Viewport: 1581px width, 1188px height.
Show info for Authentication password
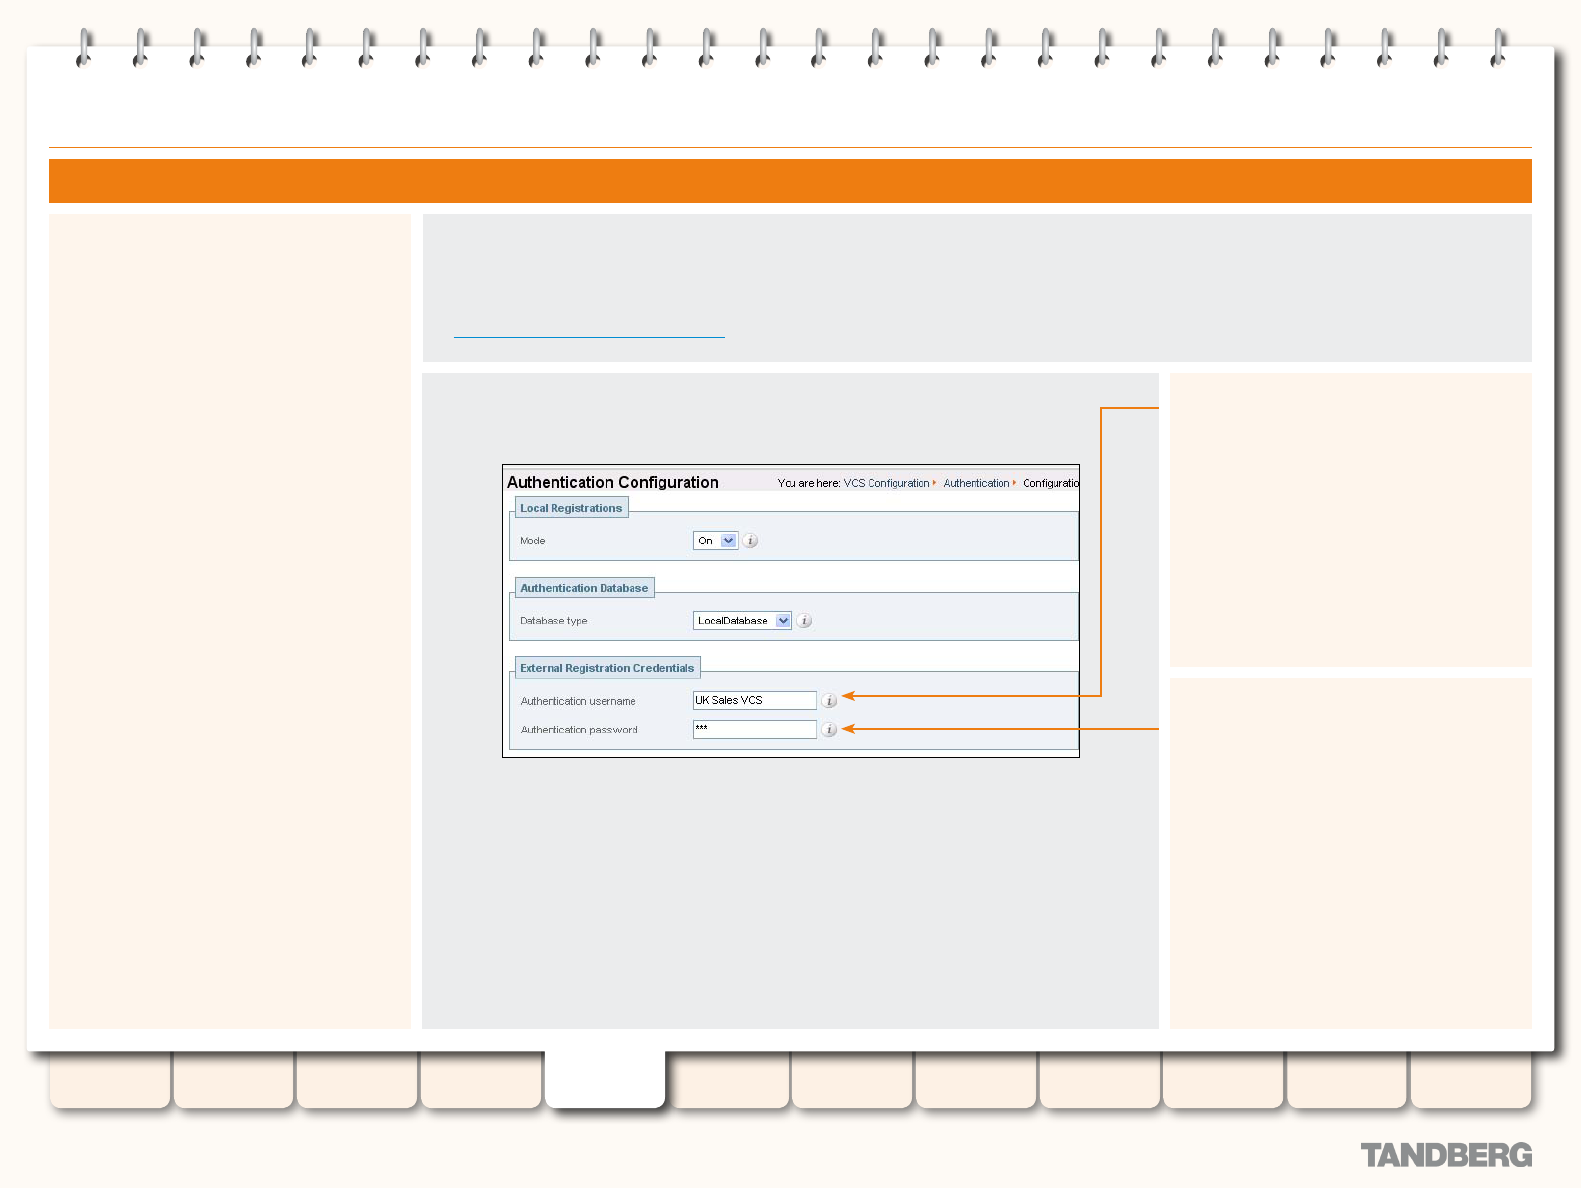(829, 730)
